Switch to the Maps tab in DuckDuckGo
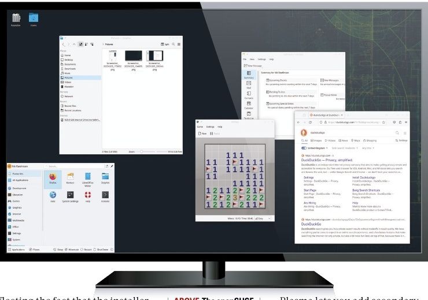 tap(355, 140)
